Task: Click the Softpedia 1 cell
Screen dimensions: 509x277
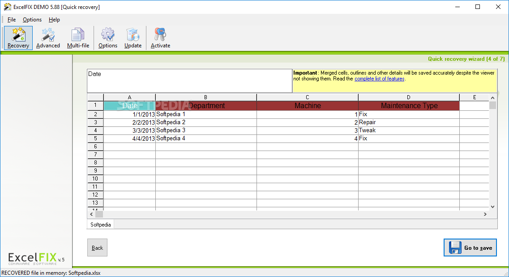Action: point(206,114)
